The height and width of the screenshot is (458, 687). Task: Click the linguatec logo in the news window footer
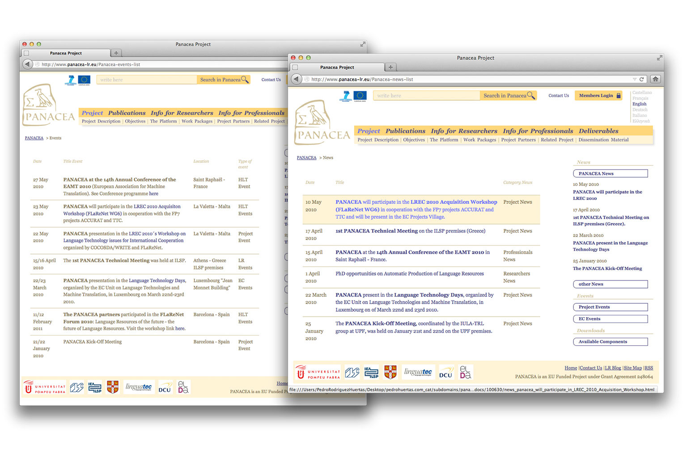418,372
